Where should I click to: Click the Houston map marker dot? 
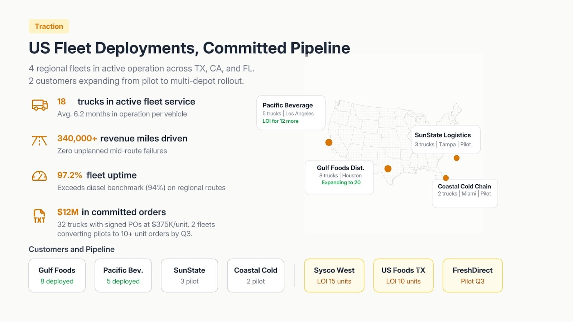(x=388, y=169)
